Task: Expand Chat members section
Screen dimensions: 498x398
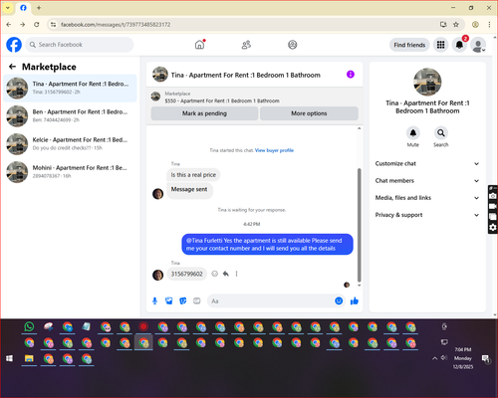Action: (427, 181)
